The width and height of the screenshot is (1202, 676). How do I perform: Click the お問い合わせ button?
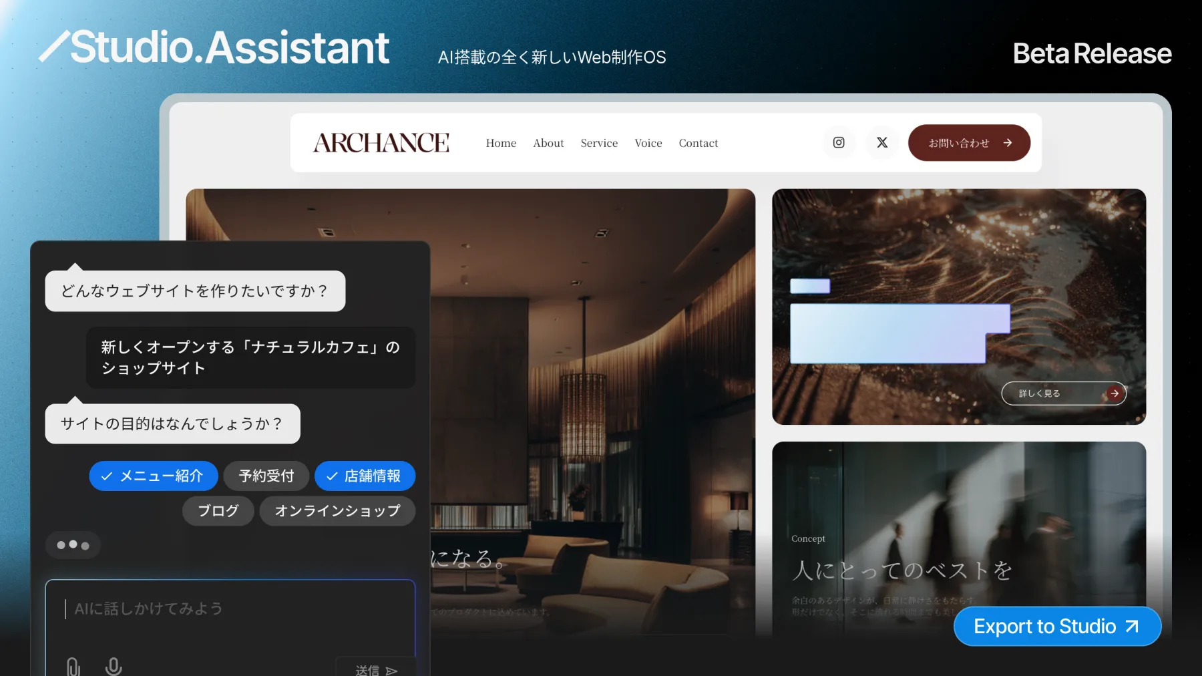[969, 142]
